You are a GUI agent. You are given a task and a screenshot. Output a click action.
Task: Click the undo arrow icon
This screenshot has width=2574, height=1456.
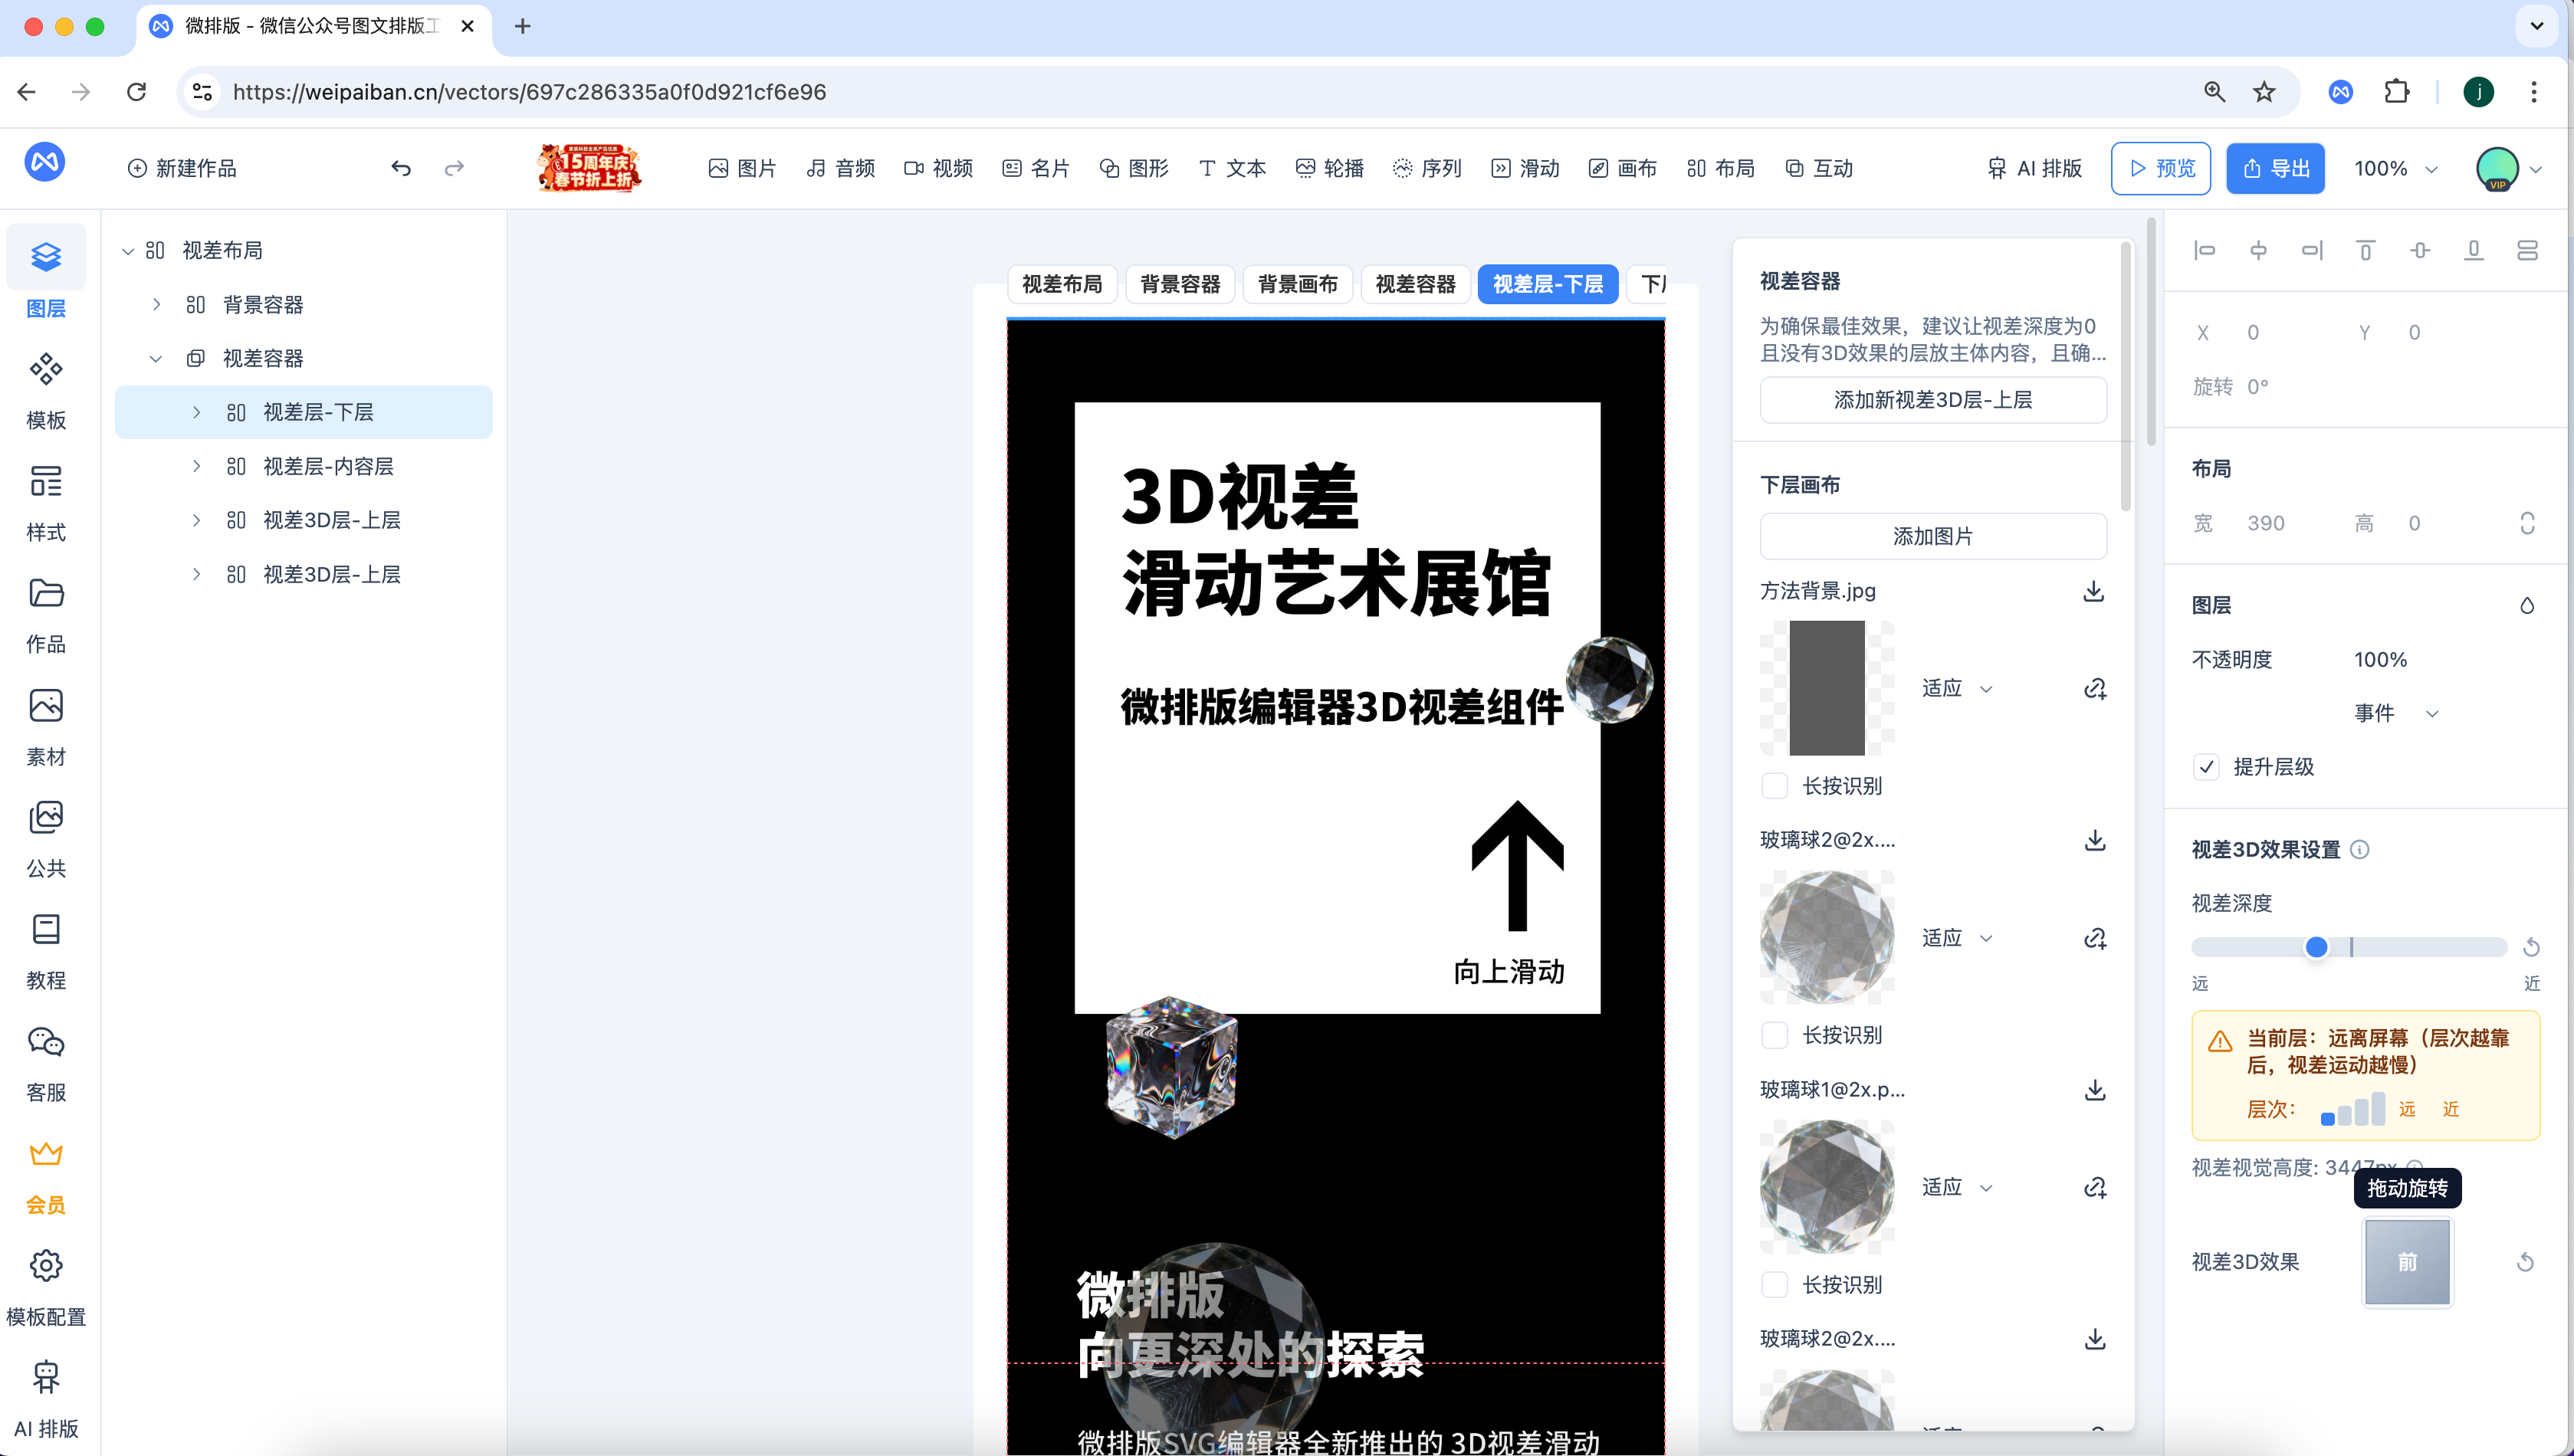coord(401,168)
